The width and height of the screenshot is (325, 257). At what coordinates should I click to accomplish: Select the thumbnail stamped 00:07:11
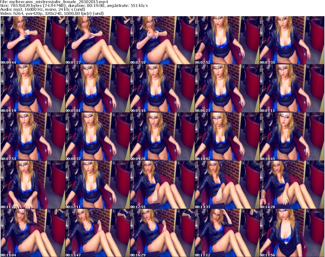pos(292,88)
